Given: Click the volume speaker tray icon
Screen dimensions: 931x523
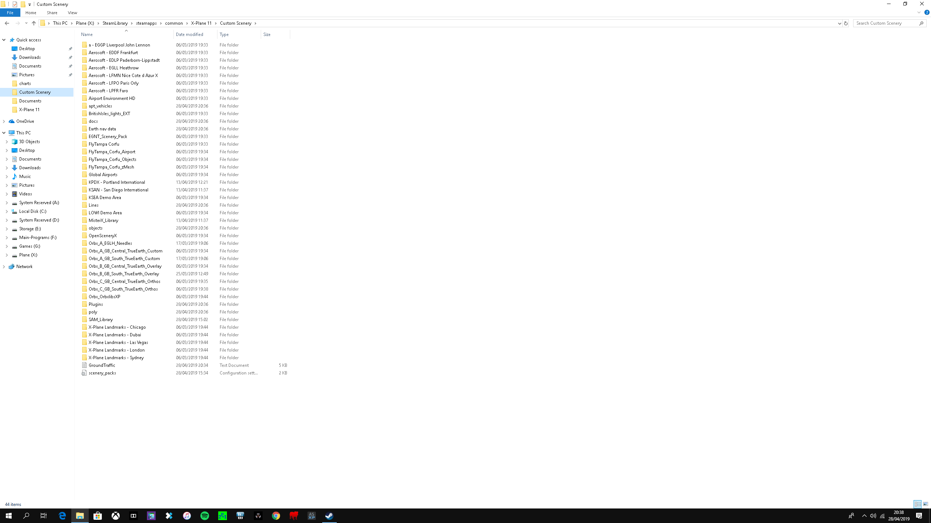Looking at the screenshot, I should (873, 516).
